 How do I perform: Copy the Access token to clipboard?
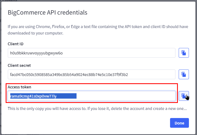click(184, 96)
